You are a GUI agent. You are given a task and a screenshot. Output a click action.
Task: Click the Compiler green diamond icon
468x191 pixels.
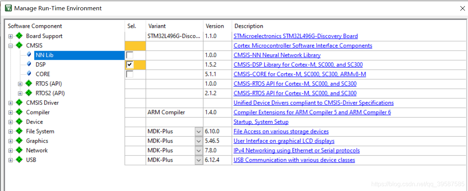tap(19, 112)
